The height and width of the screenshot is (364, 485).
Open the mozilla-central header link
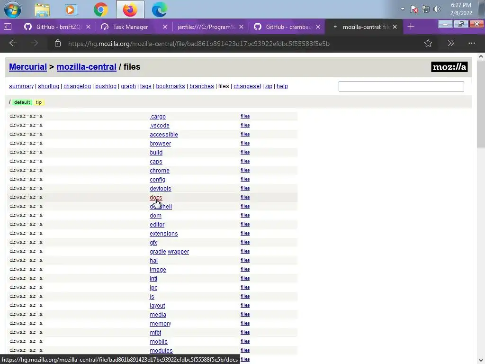point(86,67)
